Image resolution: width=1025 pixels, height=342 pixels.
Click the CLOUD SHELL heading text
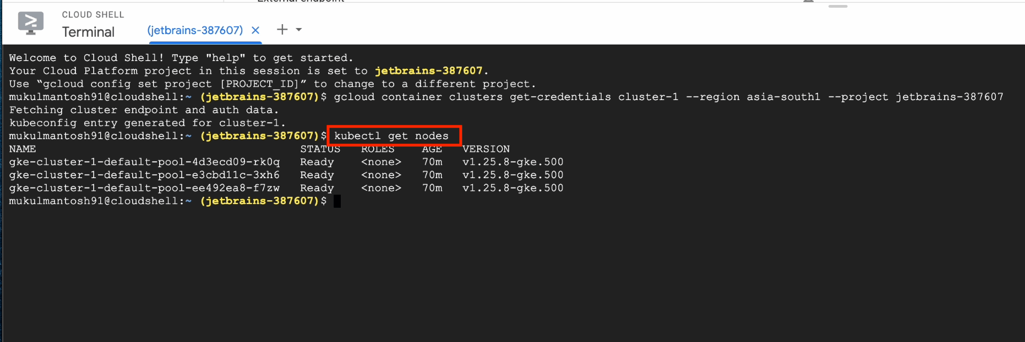(x=93, y=15)
